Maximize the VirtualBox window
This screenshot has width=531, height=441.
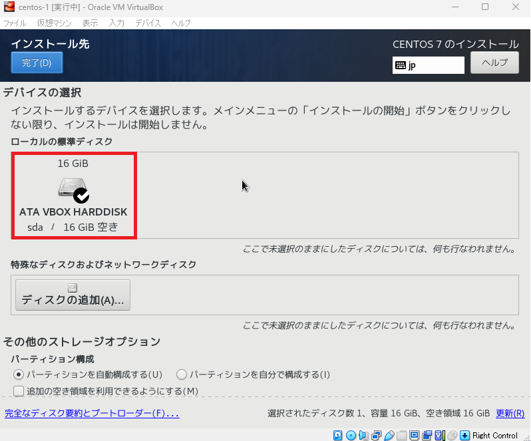pyautogui.click(x=485, y=7)
